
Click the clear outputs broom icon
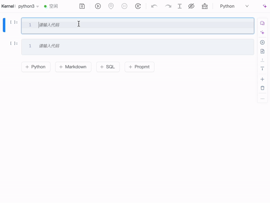point(205,6)
